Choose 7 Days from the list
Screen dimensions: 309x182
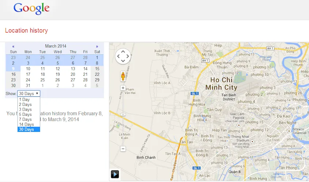pos(26,119)
